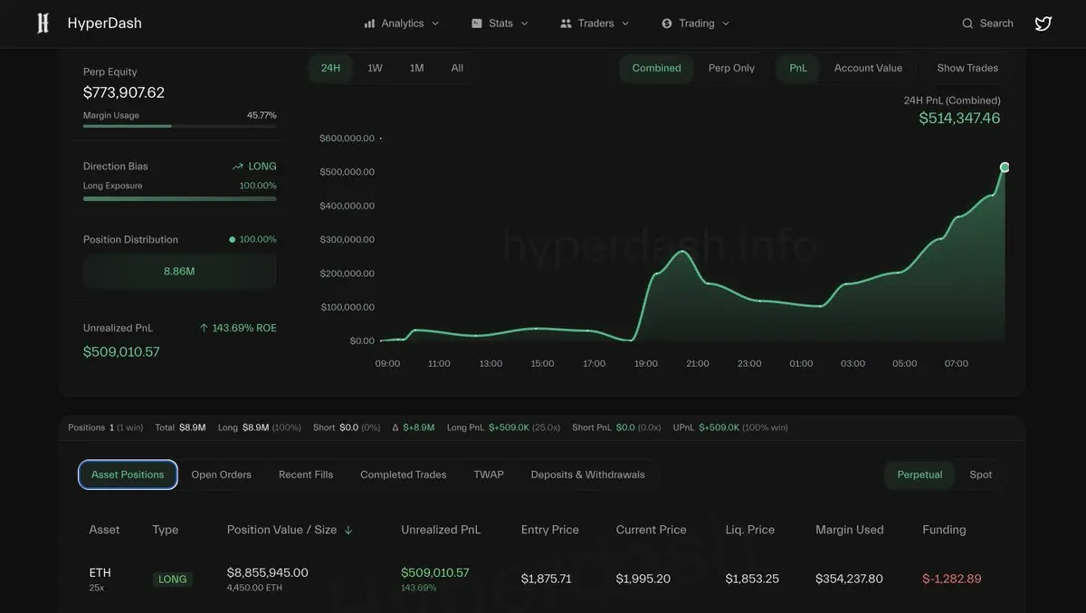Image resolution: width=1086 pixels, height=613 pixels.
Task: Click the Trading coin icon
Action: [667, 24]
